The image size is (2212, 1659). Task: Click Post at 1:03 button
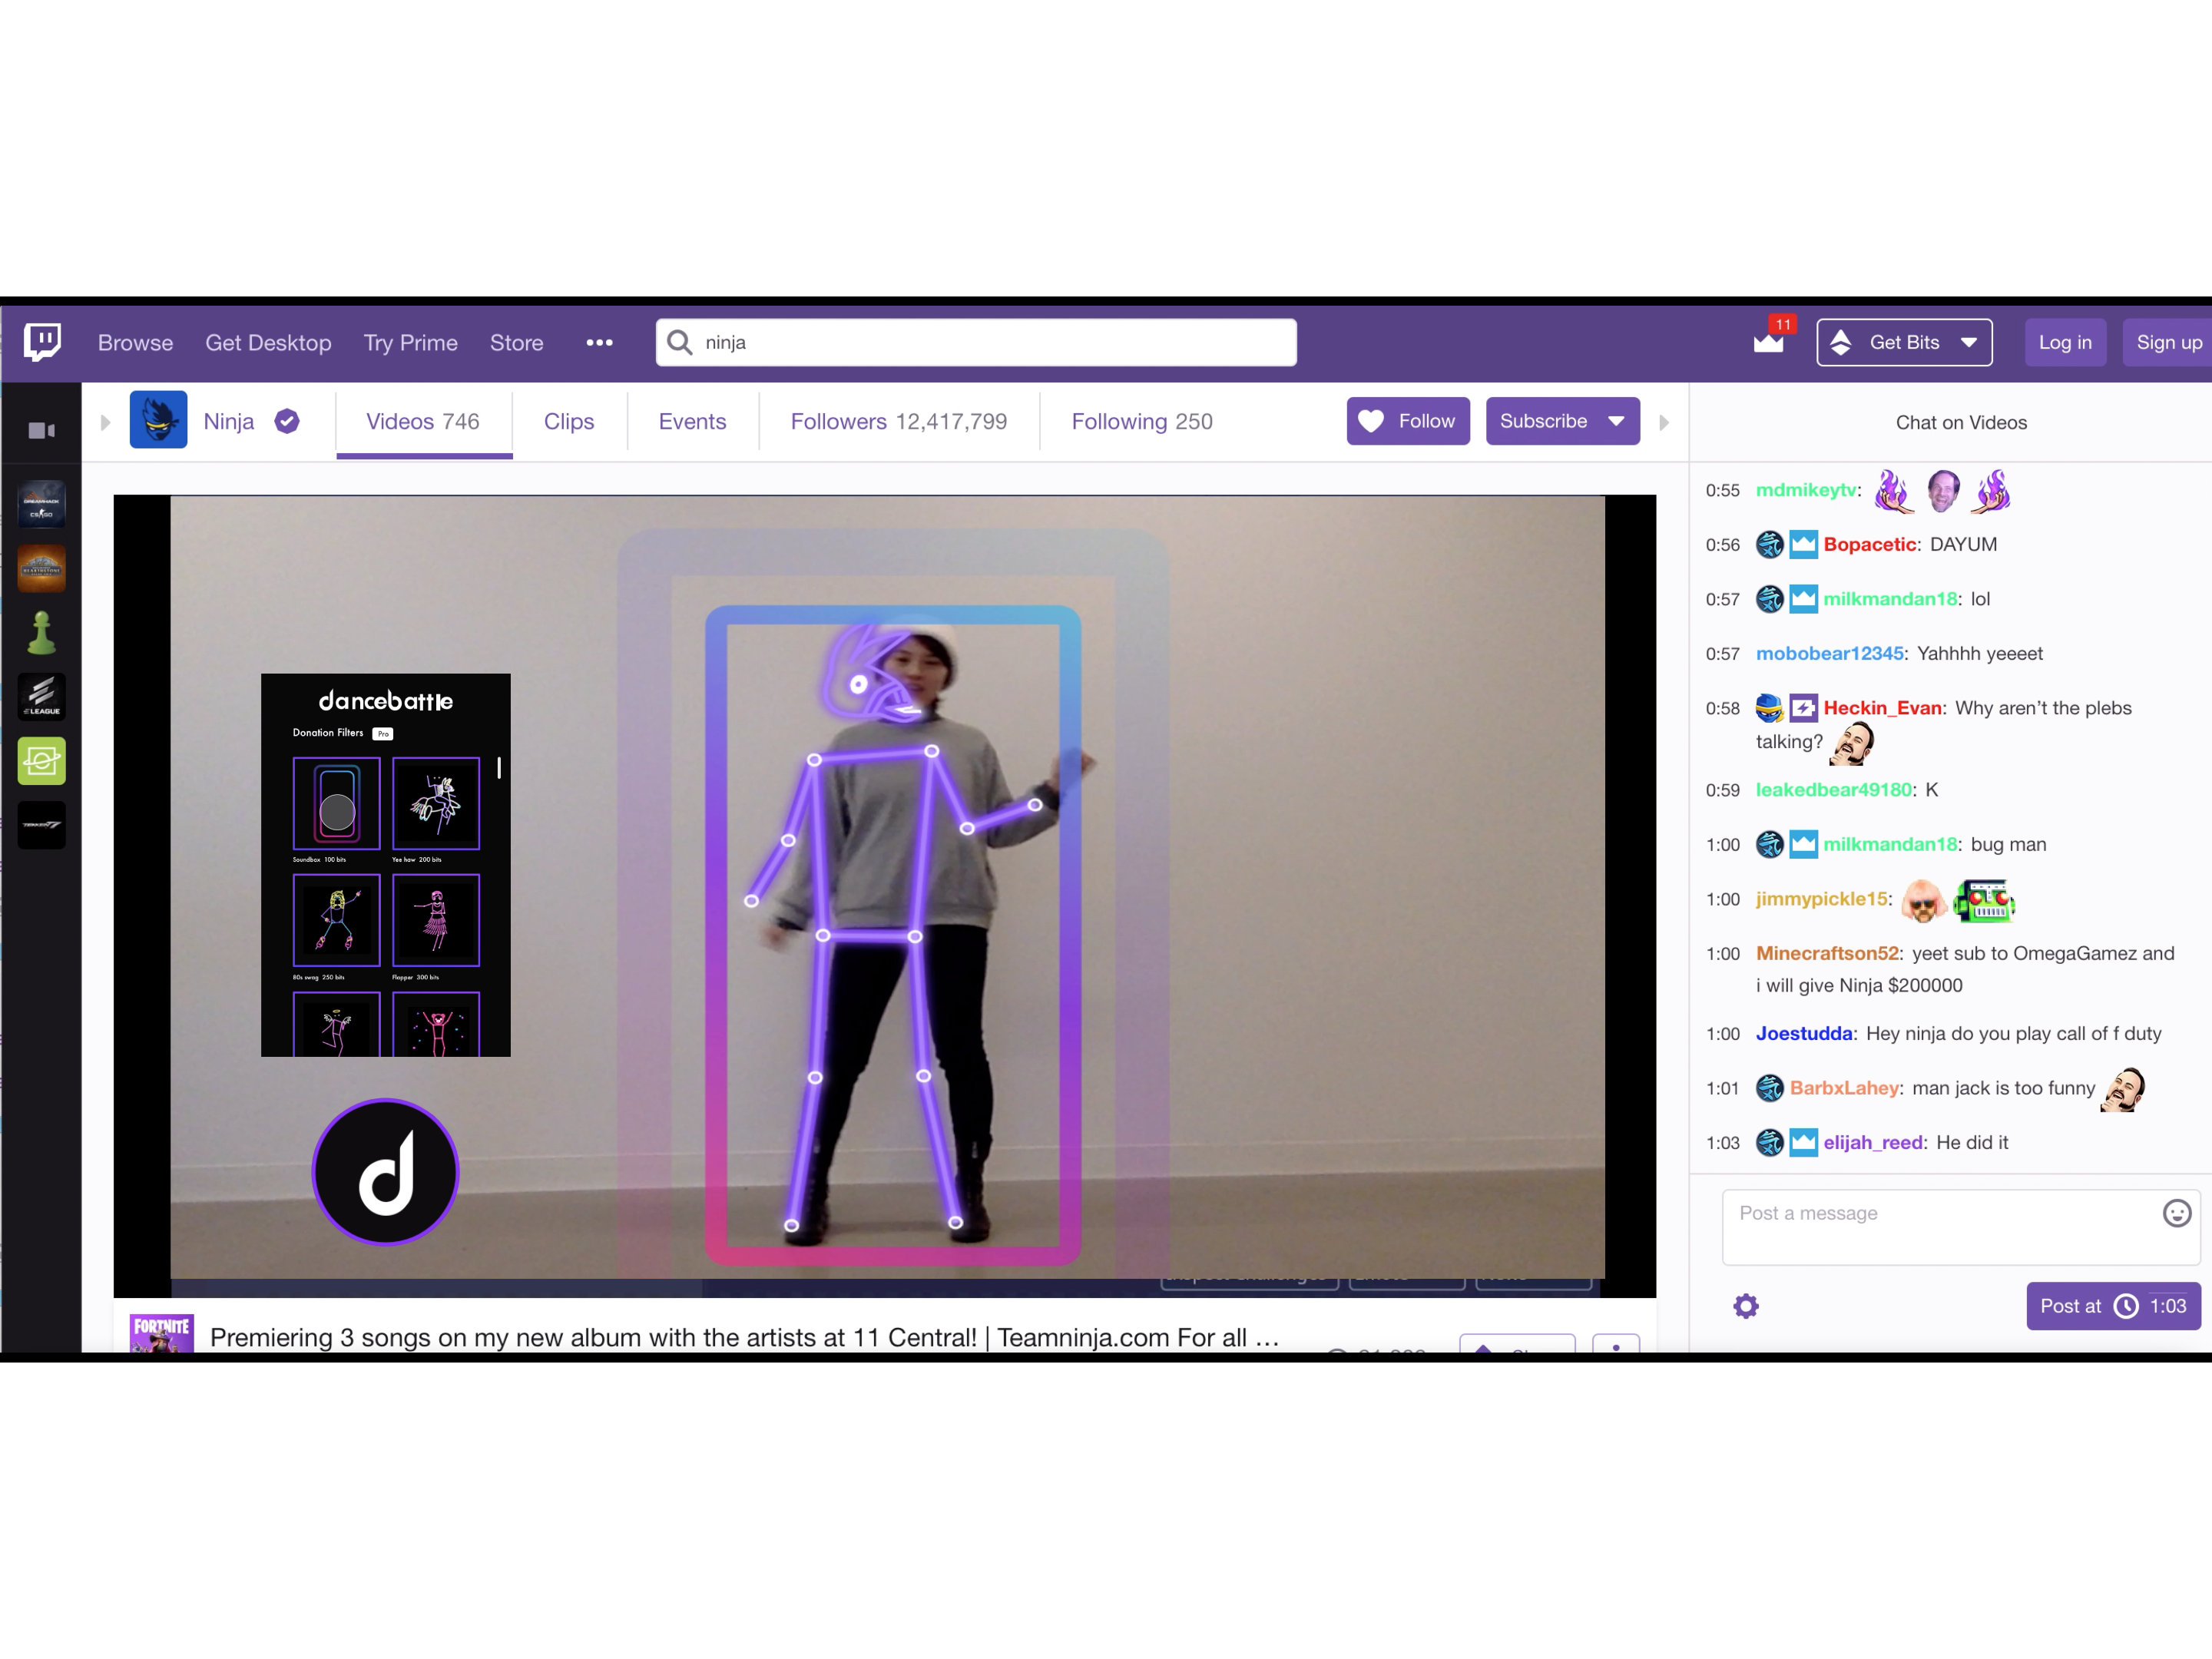(2112, 1306)
